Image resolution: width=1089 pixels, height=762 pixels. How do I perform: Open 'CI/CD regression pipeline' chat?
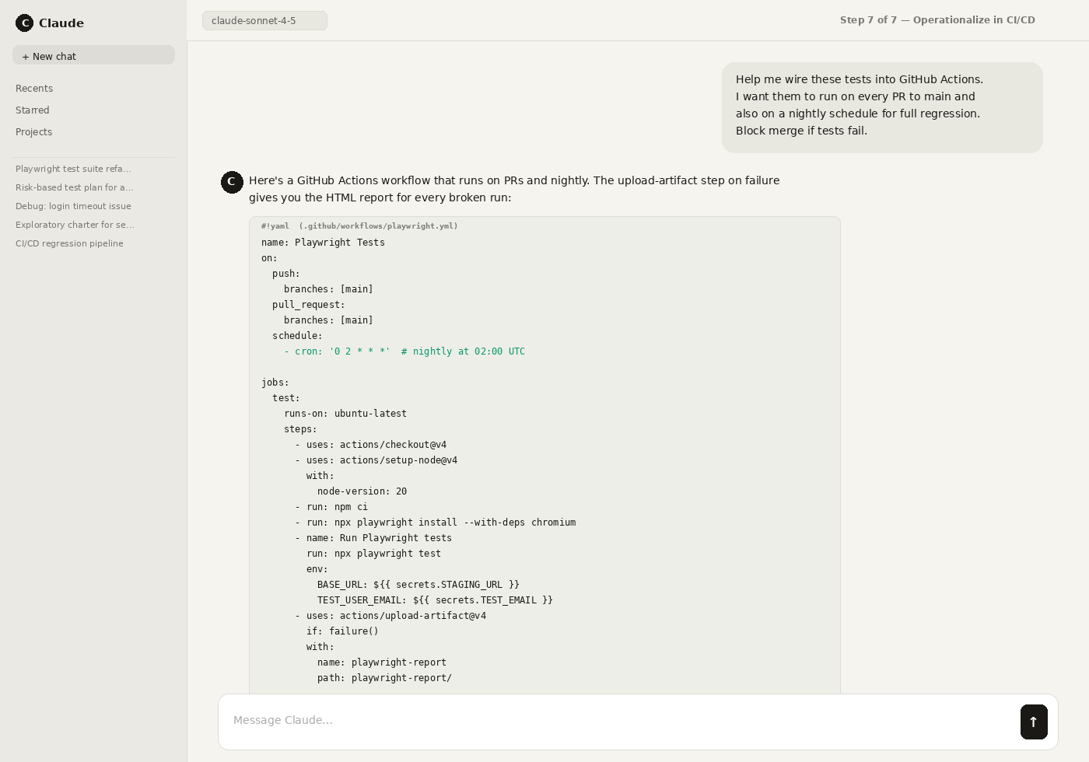(x=69, y=243)
